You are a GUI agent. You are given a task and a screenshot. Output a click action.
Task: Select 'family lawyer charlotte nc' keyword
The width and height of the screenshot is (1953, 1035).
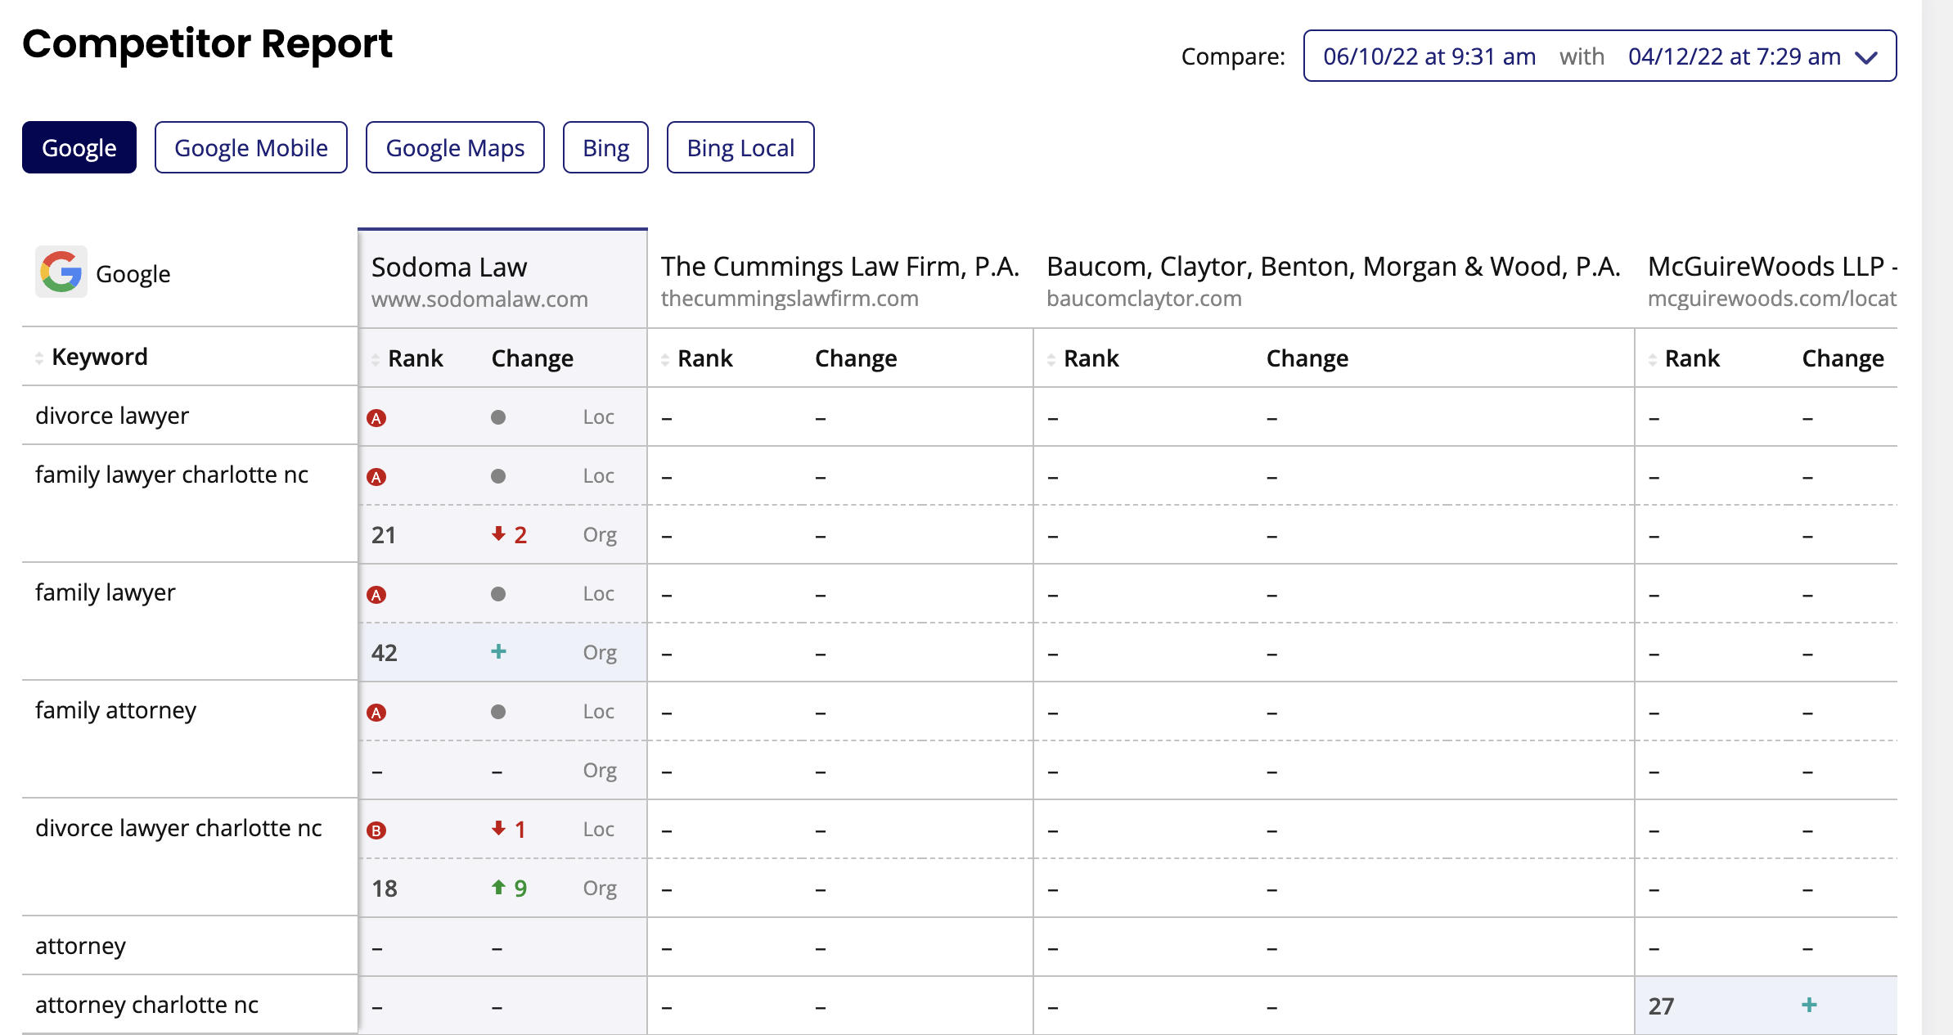[x=172, y=475]
